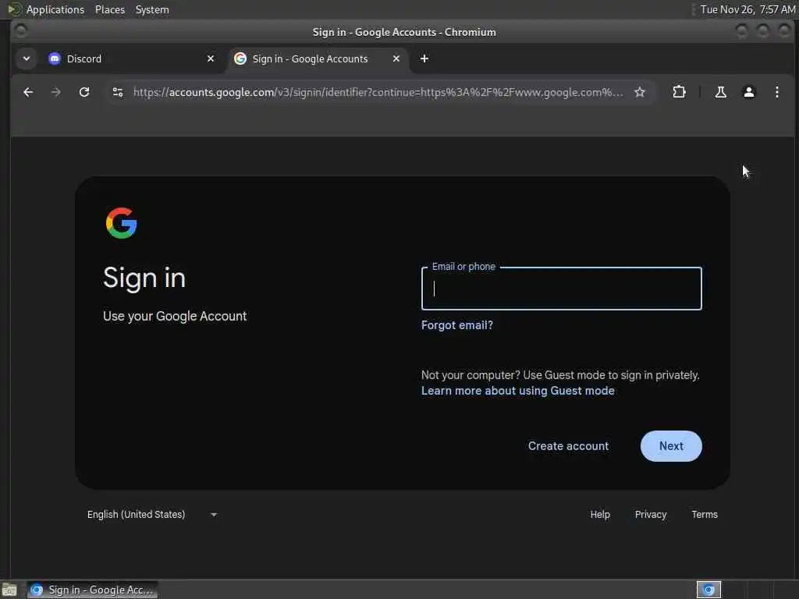Screen dimensions: 799x599
Task: Click the show desktop icon in bottom panel
Action: (x=9, y=590)
